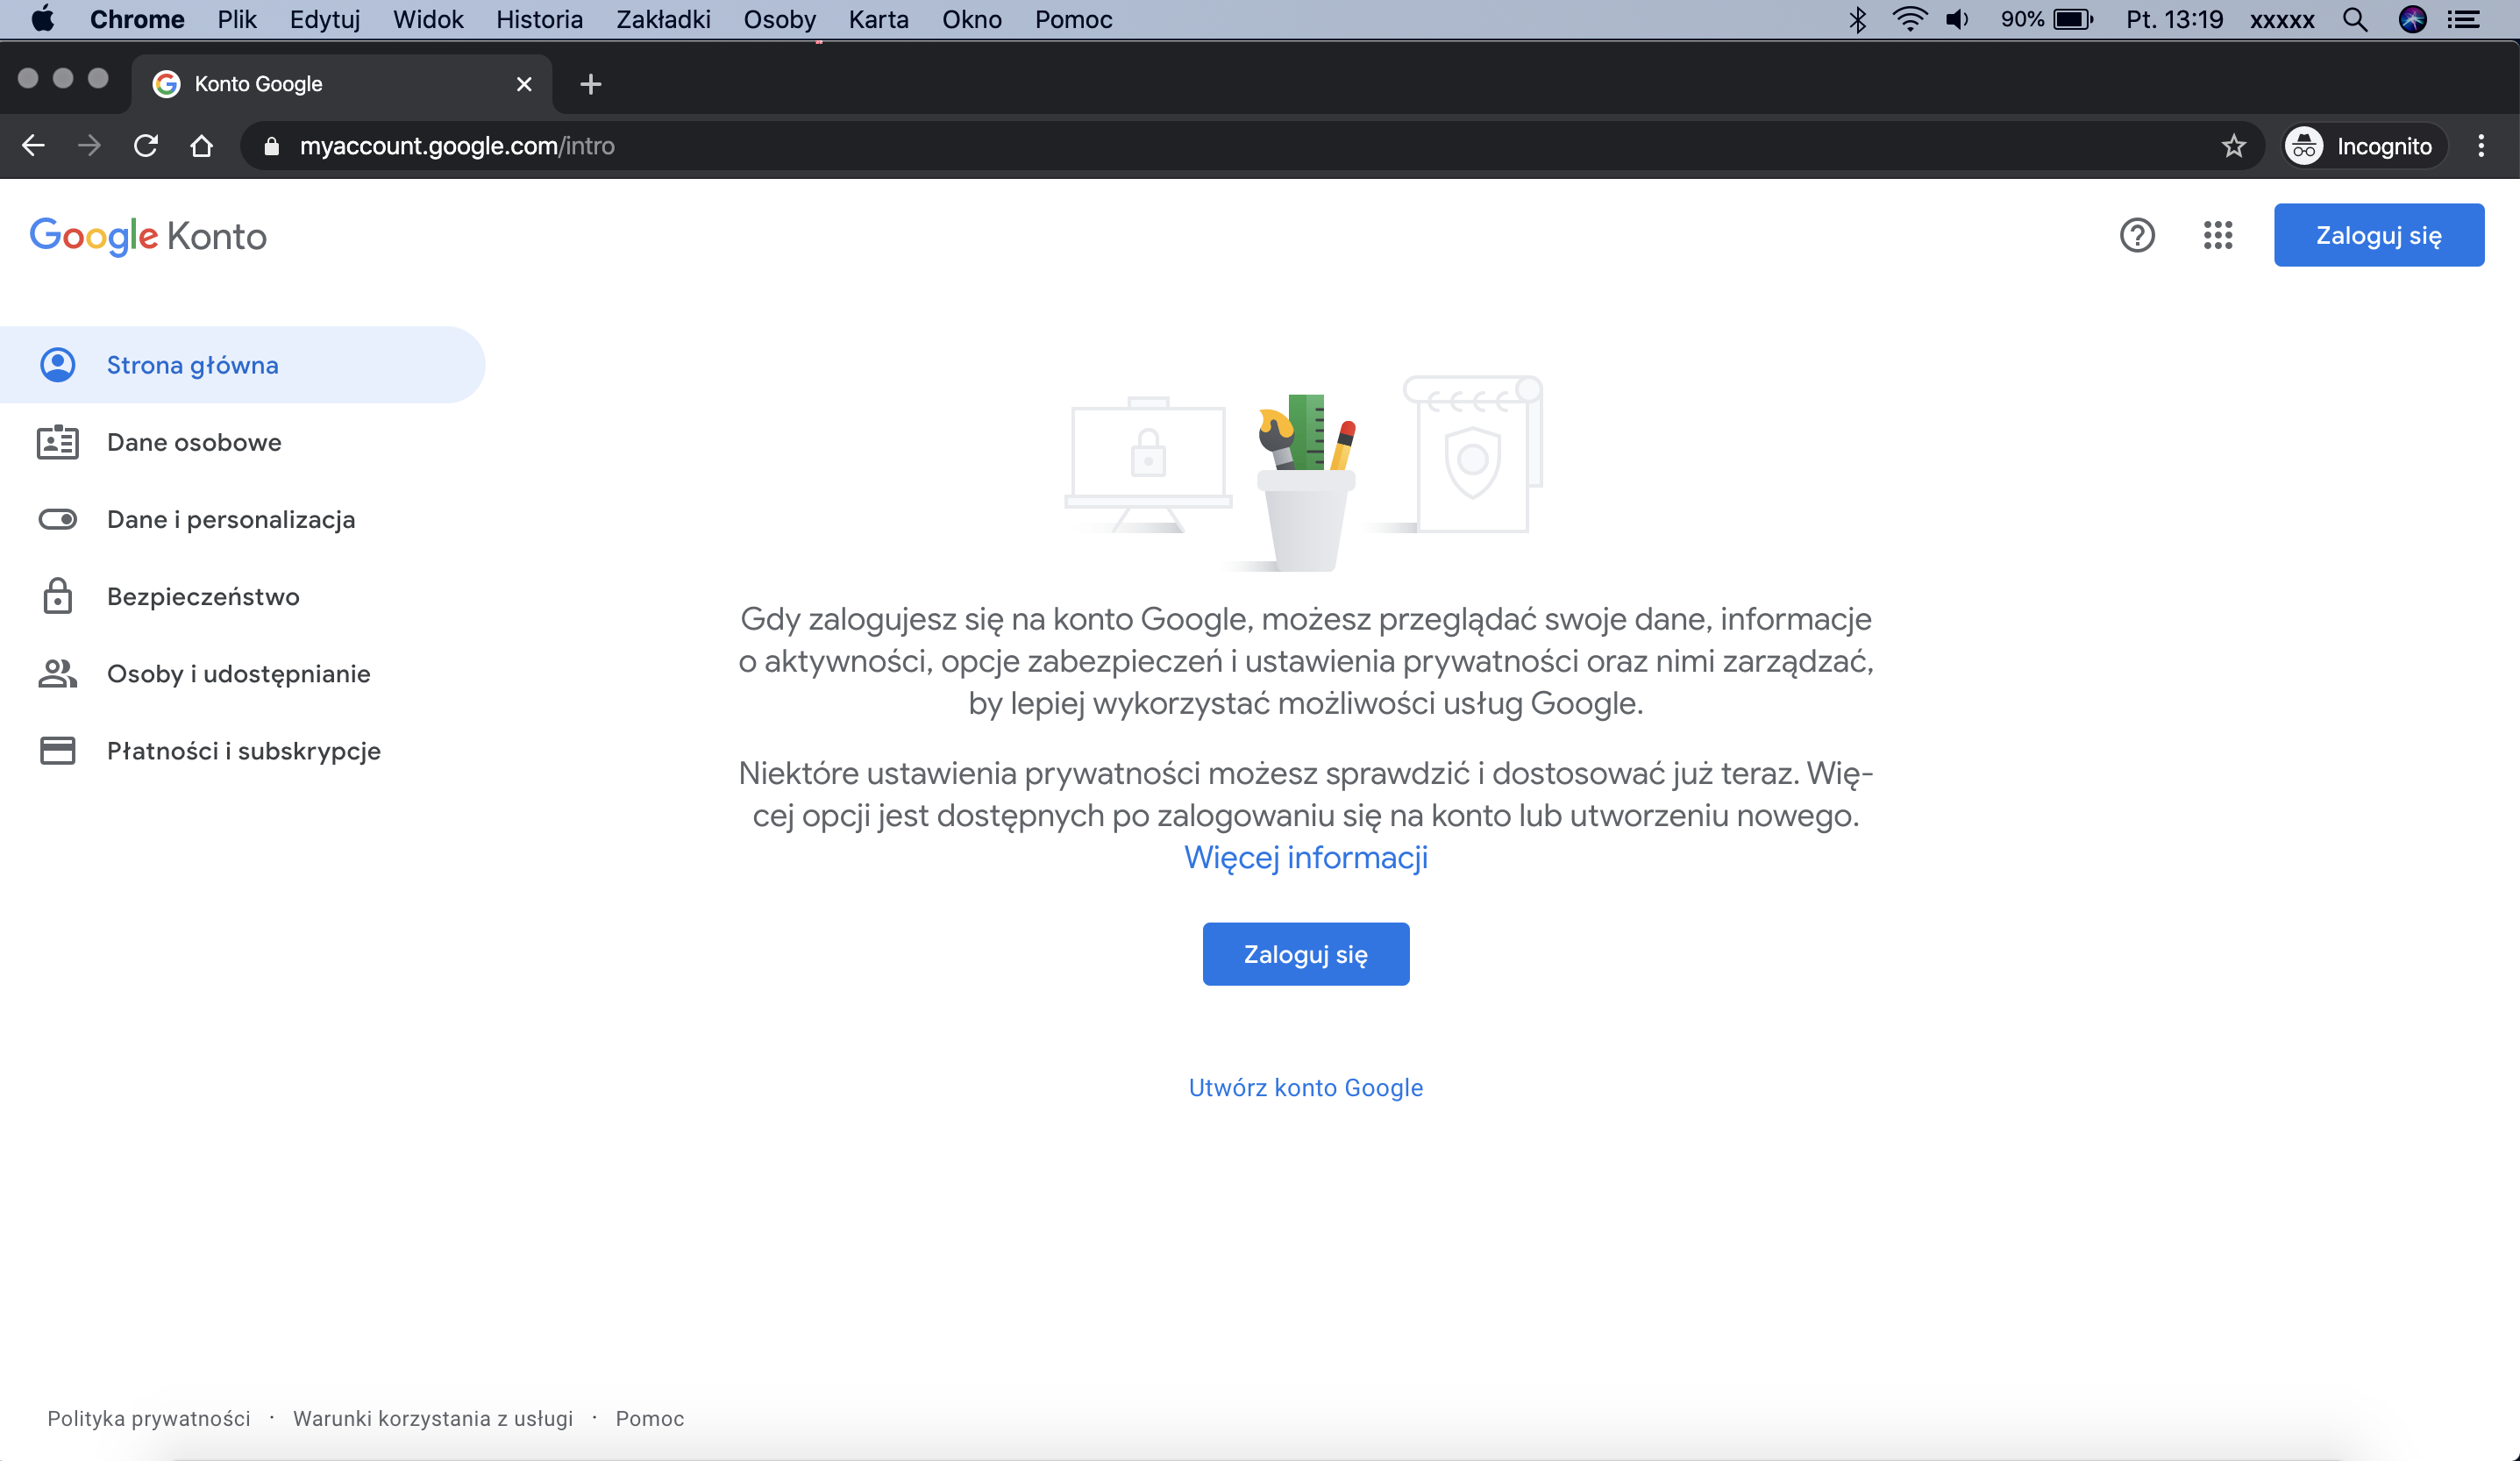Follow the Utwórz konto Google link
The height and width of the screenshot is (1461, 2520).
pos(1306,1087)
